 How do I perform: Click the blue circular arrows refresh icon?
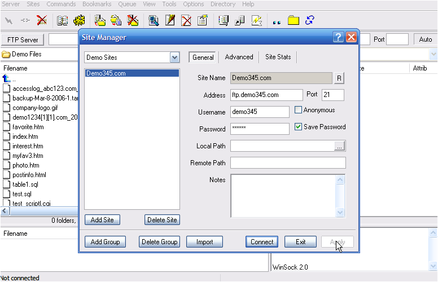point(309,21)
